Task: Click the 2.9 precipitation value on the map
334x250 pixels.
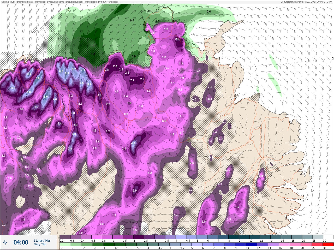Action: (x=135, y=191)
